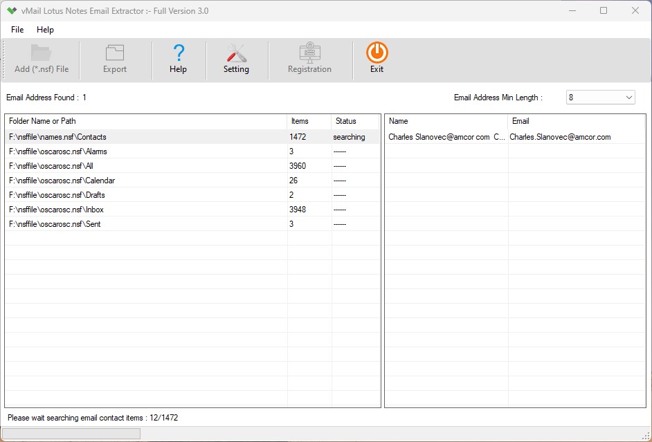652x442 pixels.
Task: Click the item count 1472
Action: (x=298, y=137)
